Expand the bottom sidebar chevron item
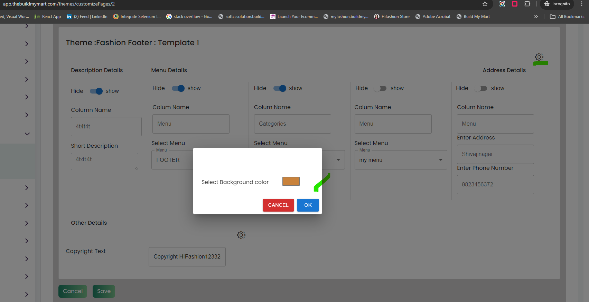 (x=27, y=294)
